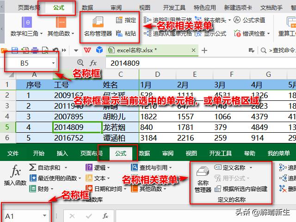Switch to WPS 审阅 tab
The image size is (296, 222).
pos(116,8)
